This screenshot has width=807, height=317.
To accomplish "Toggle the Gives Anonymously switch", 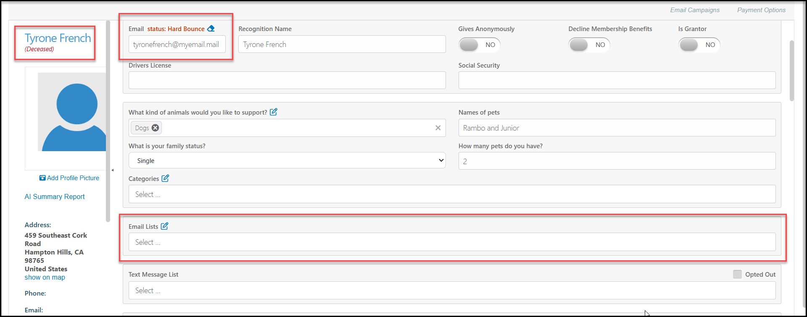I will pos(479,45).
